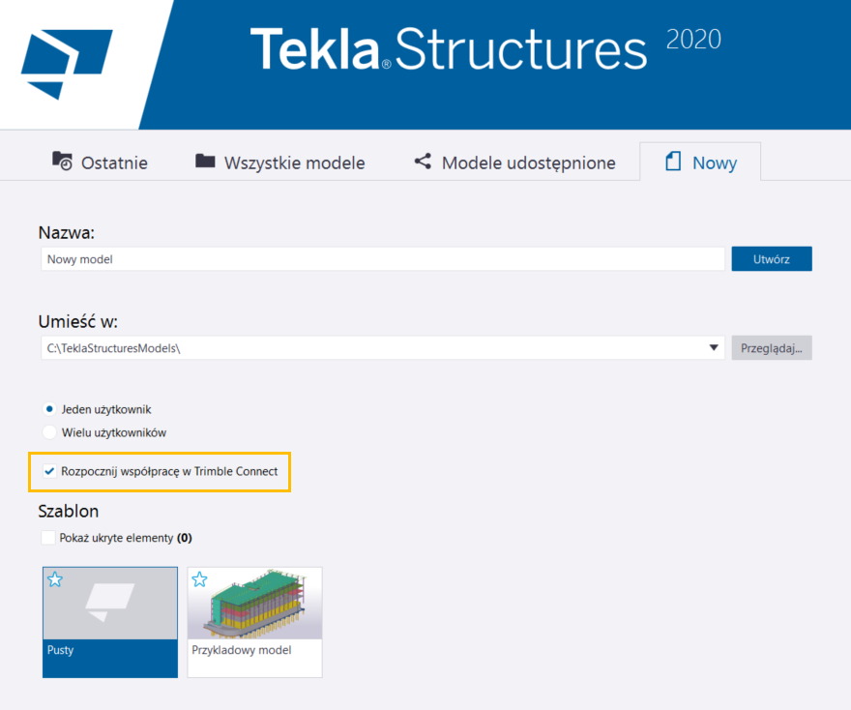
Task: Select the Wielu użytkowników radio button
Action: click(49, 432)
